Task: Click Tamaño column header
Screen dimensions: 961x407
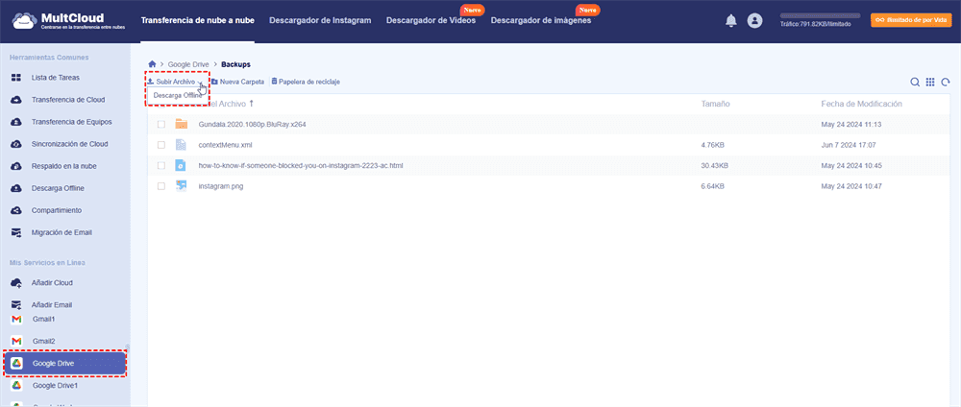Action: pyautogui.click(x=715, y=104)
